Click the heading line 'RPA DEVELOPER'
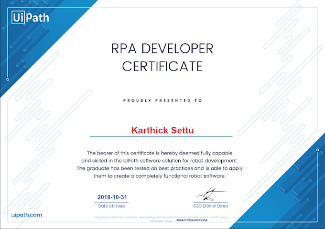Image resolution: width=325 pixels, height=229 pixels. pyautogui.click(x=162, y=48)
